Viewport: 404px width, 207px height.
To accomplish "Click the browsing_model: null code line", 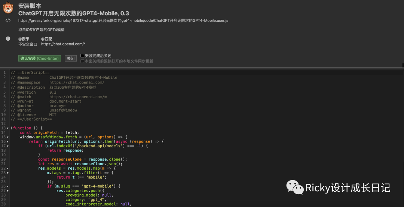I will click(89, 195).
